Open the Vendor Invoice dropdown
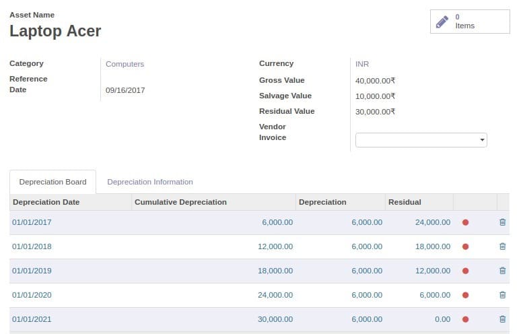Image resolution: width=519 pixels, height=334 pixels. [x=421, y=140]
